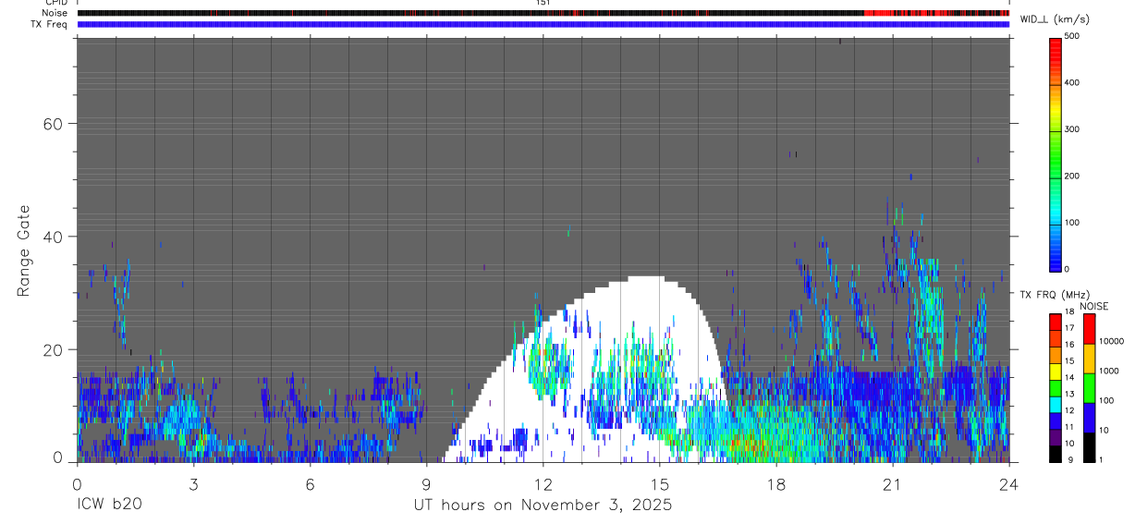Click the 'UT hours on November 3, 2025' axis title
This screenshot has height=524, width=1135.
click(x=543, y=506)
